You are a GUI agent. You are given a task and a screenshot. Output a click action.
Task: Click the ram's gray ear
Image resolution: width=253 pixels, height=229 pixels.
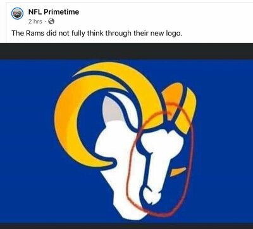[x=111, y=110]
